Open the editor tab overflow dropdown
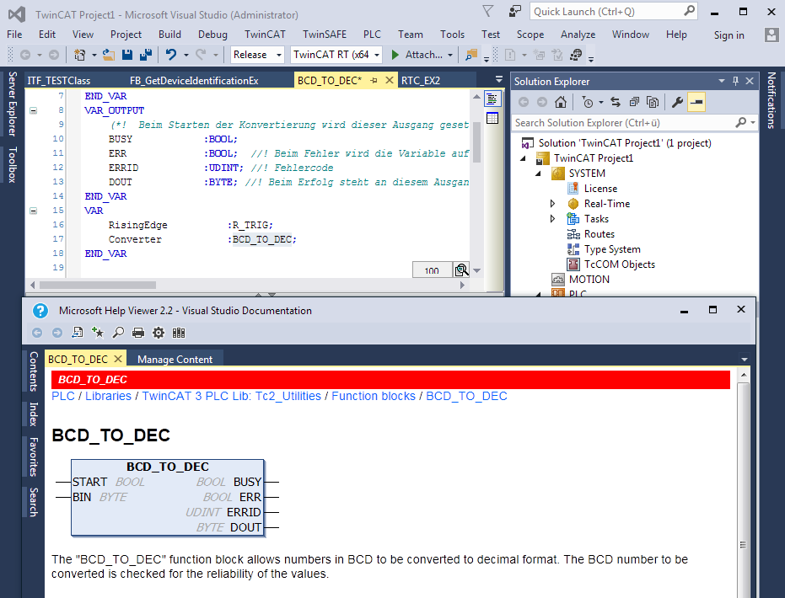The image size is (785, 598). pyautogui.click(x=498, y=80)
